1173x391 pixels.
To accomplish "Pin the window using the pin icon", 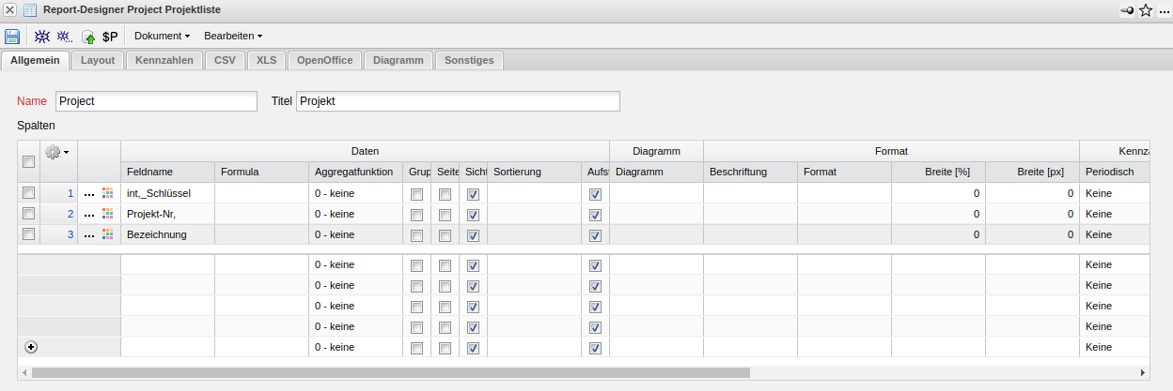I will click(x=1128, y=10).
